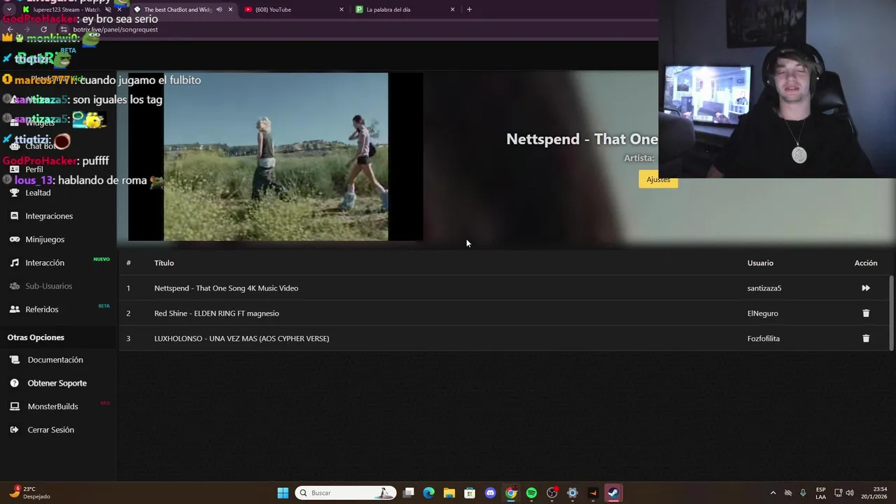The width and height of the screenshot is (896, 504).
Task: Open Referidos in the sidebar
Action: click(42, 309)
